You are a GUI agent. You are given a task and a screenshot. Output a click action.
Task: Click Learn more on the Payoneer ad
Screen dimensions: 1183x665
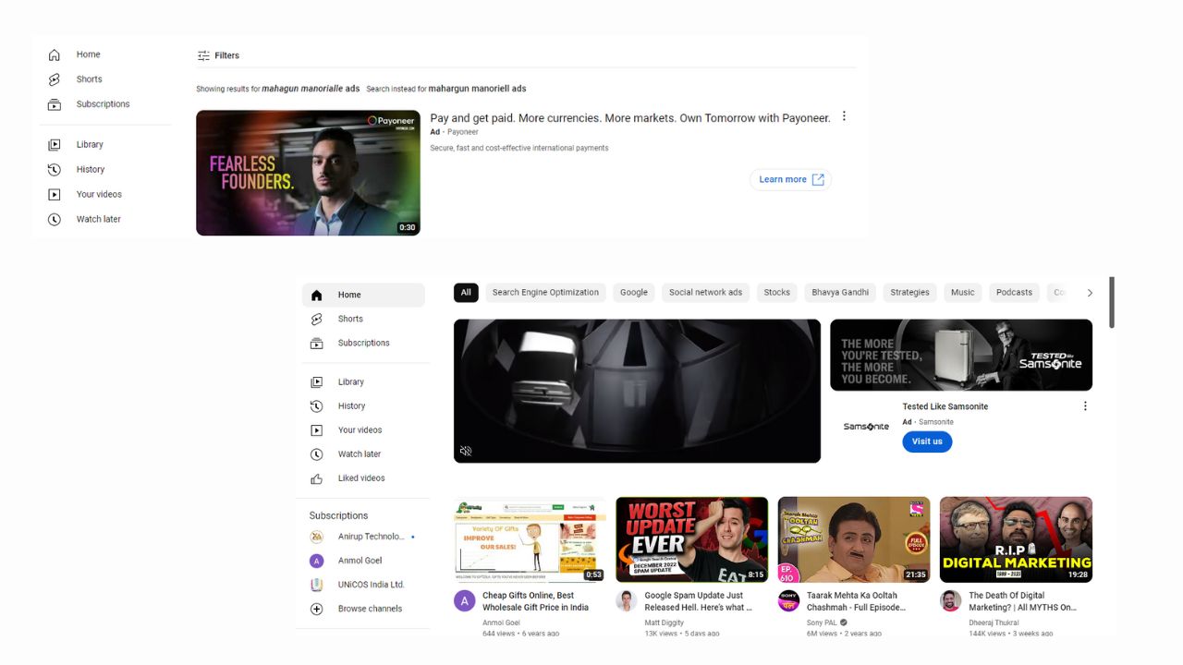pos(790,179)
